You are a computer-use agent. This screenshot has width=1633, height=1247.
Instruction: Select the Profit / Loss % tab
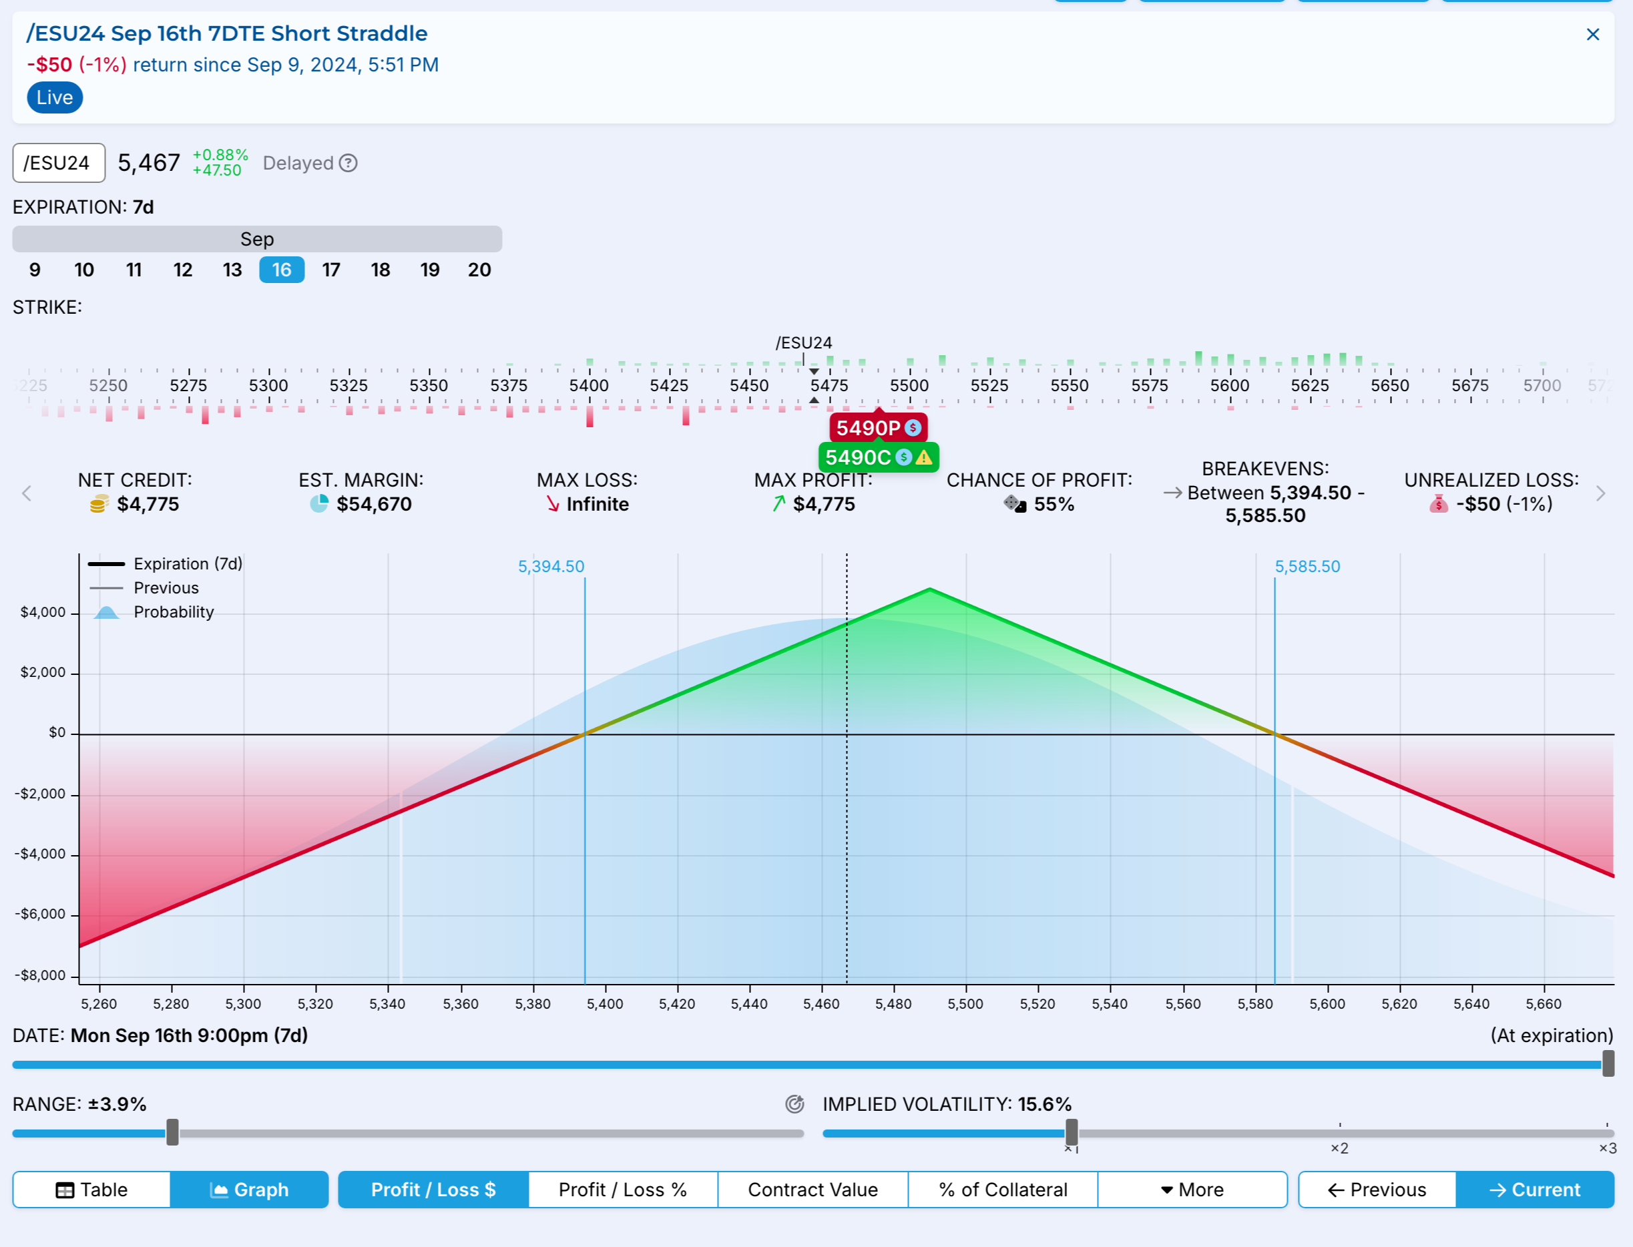click(x=623, y=1190)
